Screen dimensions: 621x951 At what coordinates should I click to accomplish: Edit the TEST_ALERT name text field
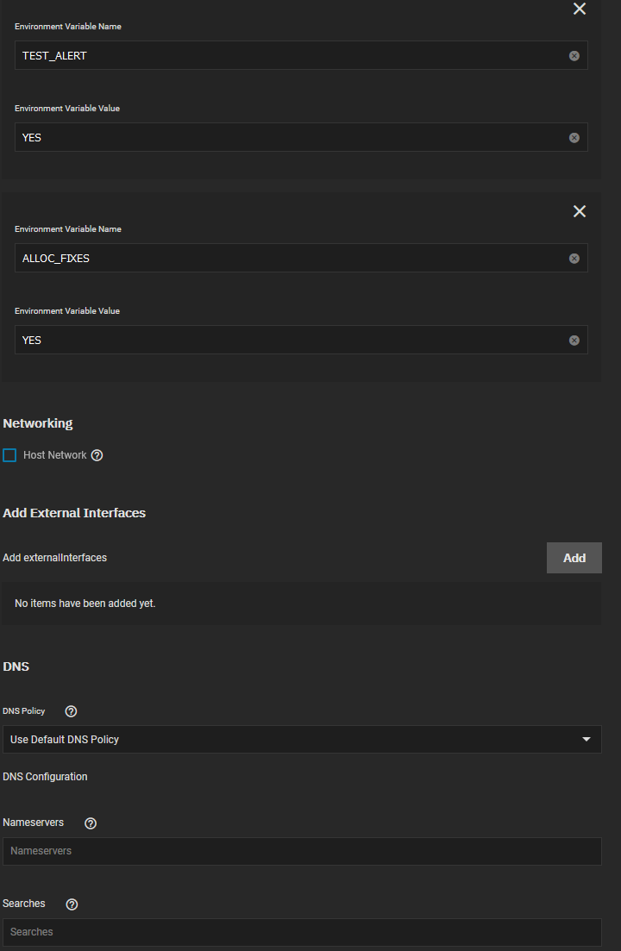coord(285,56)
